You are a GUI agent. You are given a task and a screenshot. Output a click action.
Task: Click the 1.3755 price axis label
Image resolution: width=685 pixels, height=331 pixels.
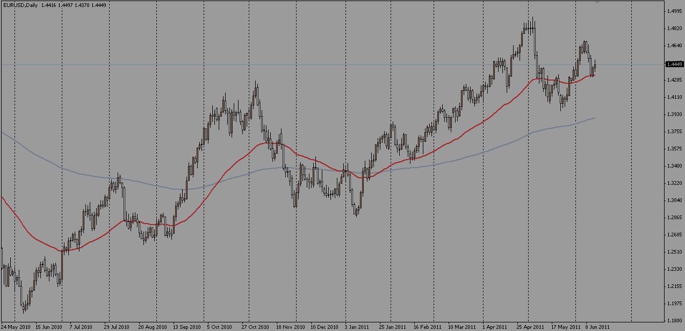pyautogui.click(x=675, y=132)
